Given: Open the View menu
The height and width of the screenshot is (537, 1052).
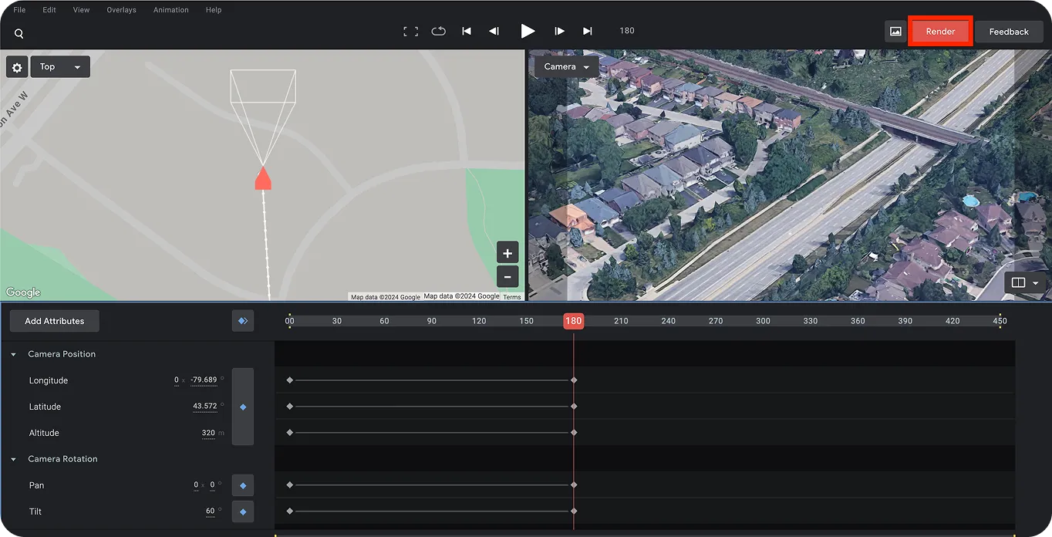Looking at the screenshot, I should pos(81,10).
